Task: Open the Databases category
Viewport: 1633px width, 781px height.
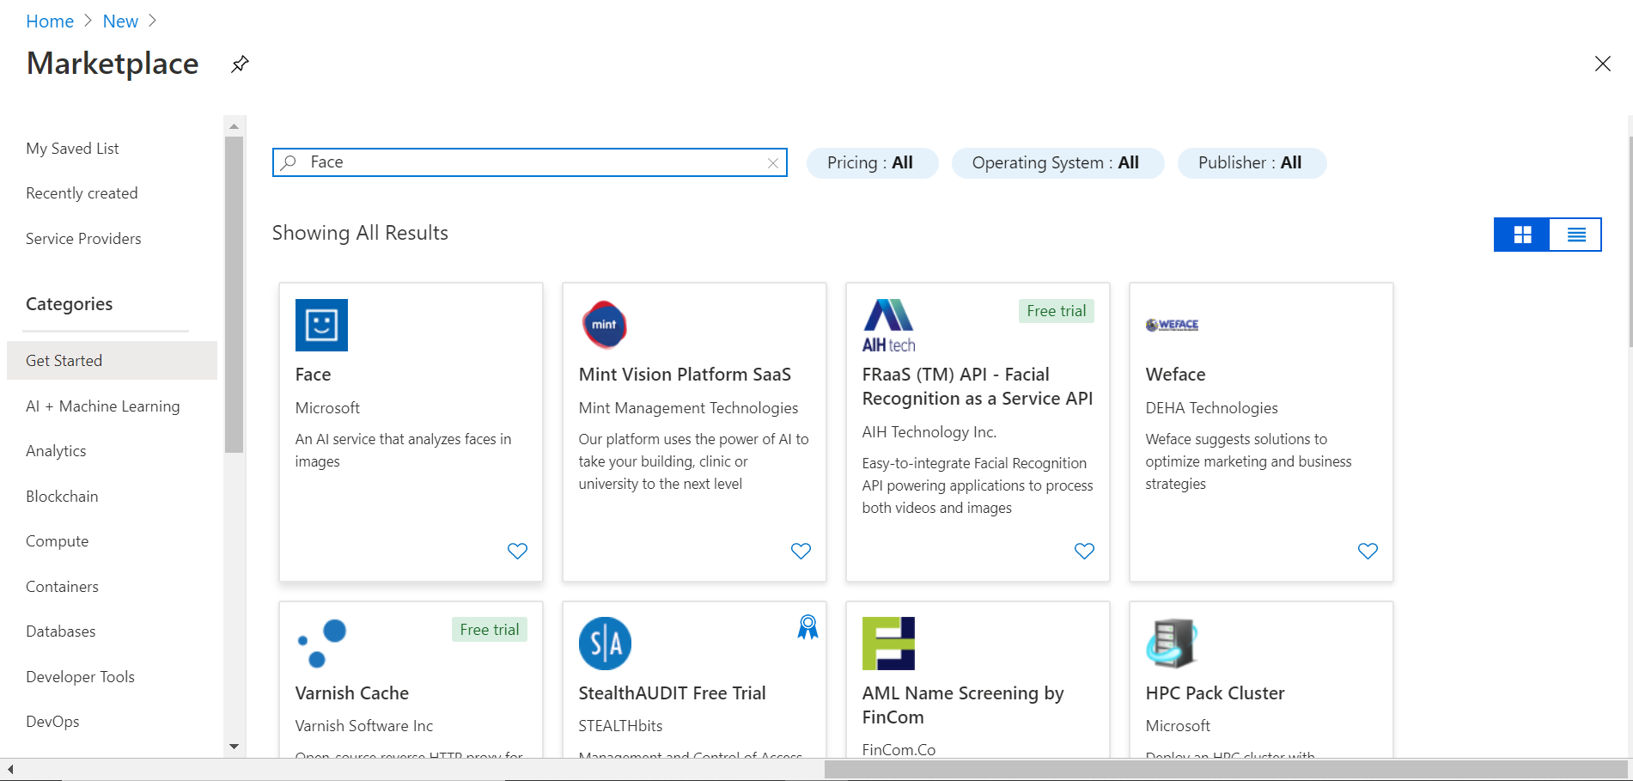Action: [61, 632]
